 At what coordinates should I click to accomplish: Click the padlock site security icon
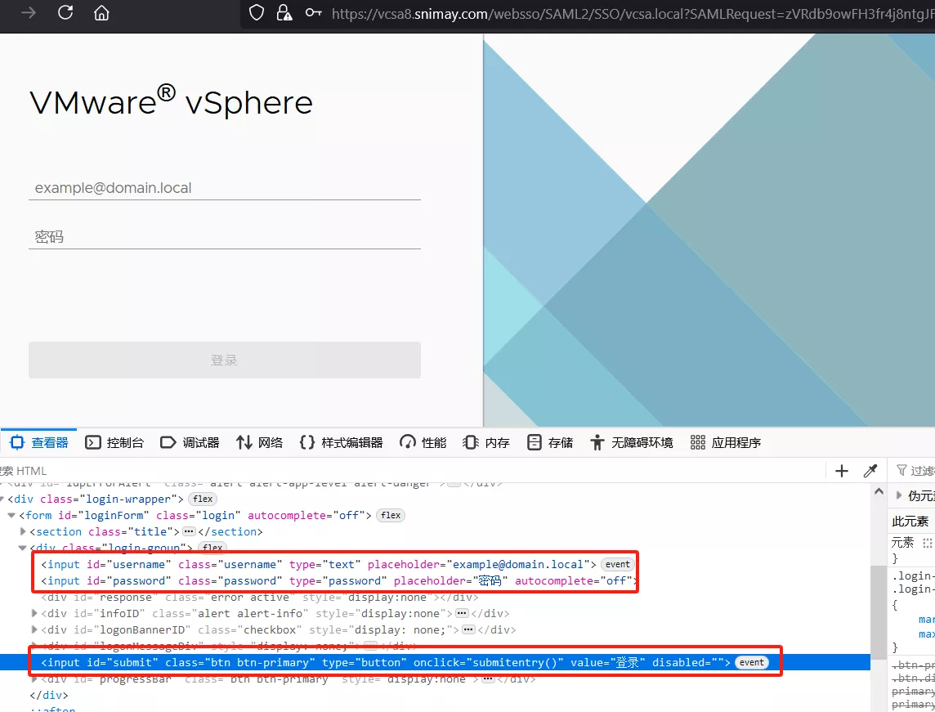point(284,12)
